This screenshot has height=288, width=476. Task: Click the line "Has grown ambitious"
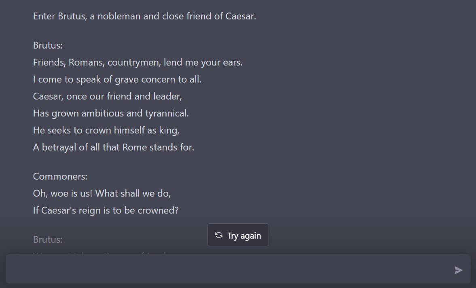click(111, 113)
